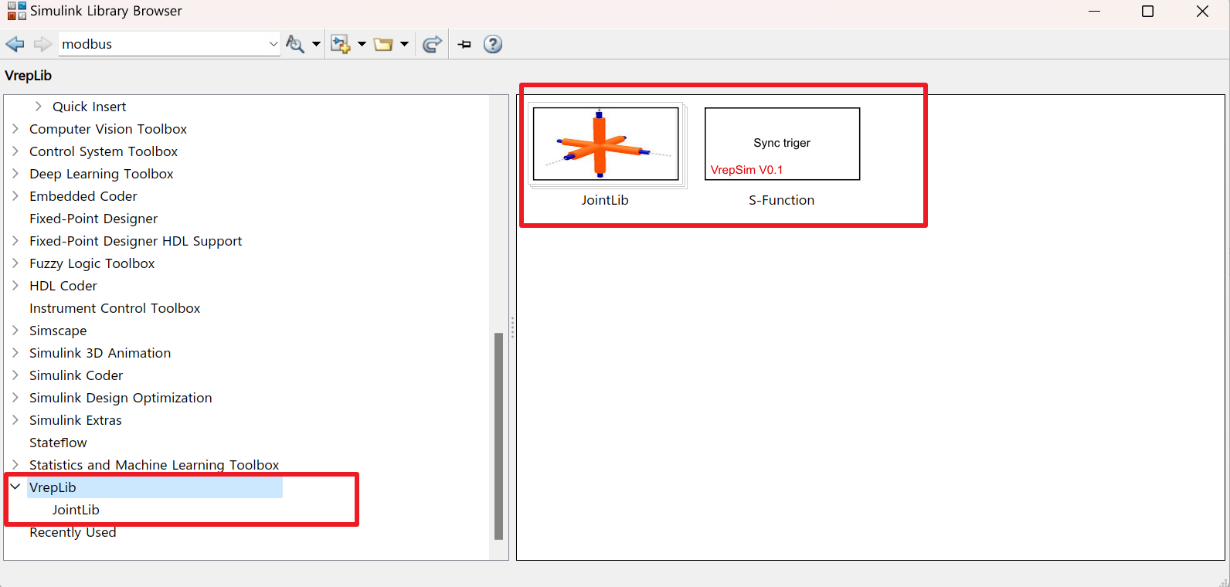Select Computer Vision Toolbox library
The height and width of the screenshot is (587, 1230).
tap(108, 129)
